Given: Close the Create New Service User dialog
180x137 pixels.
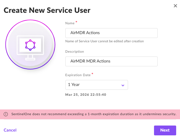Looking at the screenshot, I should [x=175, y=6].
